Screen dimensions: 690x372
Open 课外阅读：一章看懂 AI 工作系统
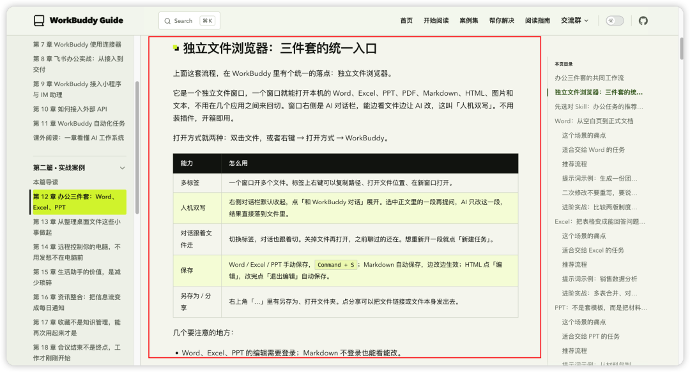click(x=79, y=138)
